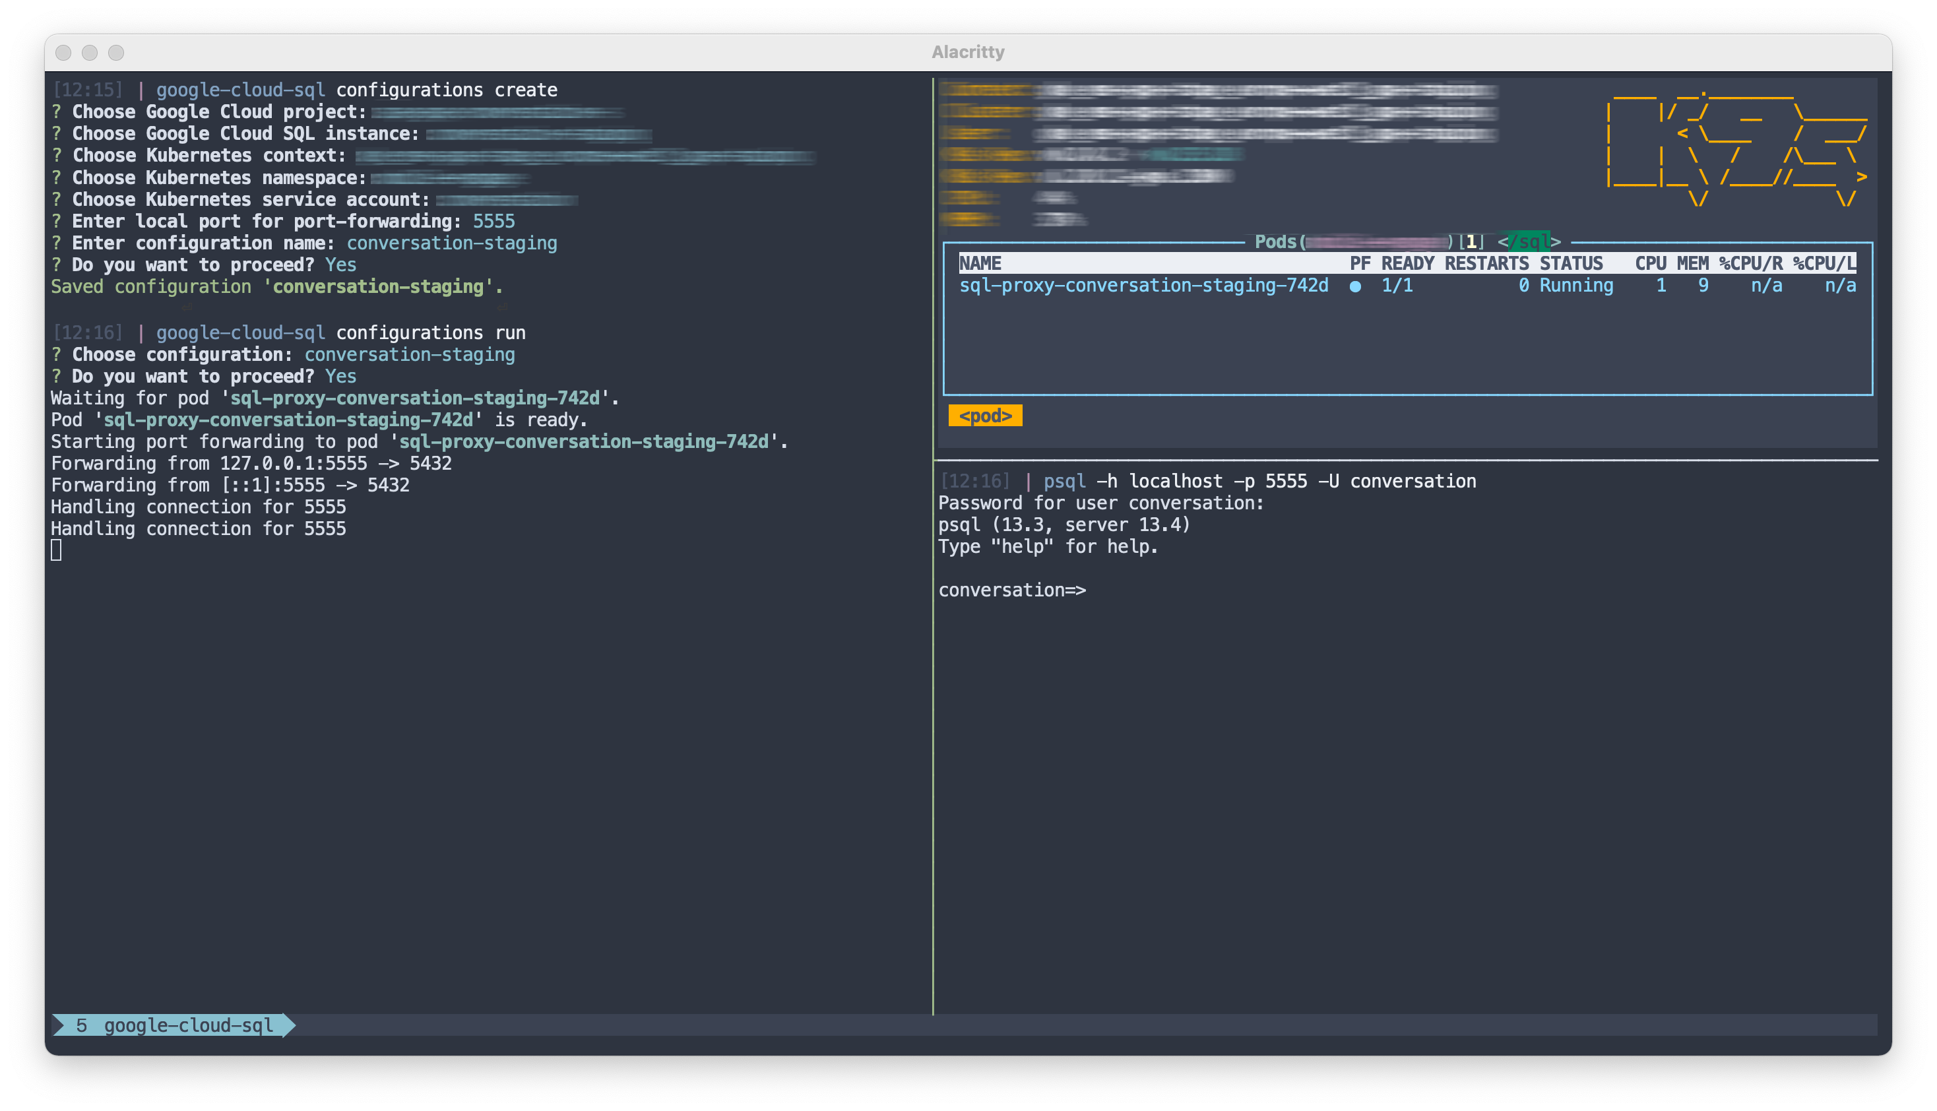Select the conversation-staging configuration choice

(x=410, y=354)
